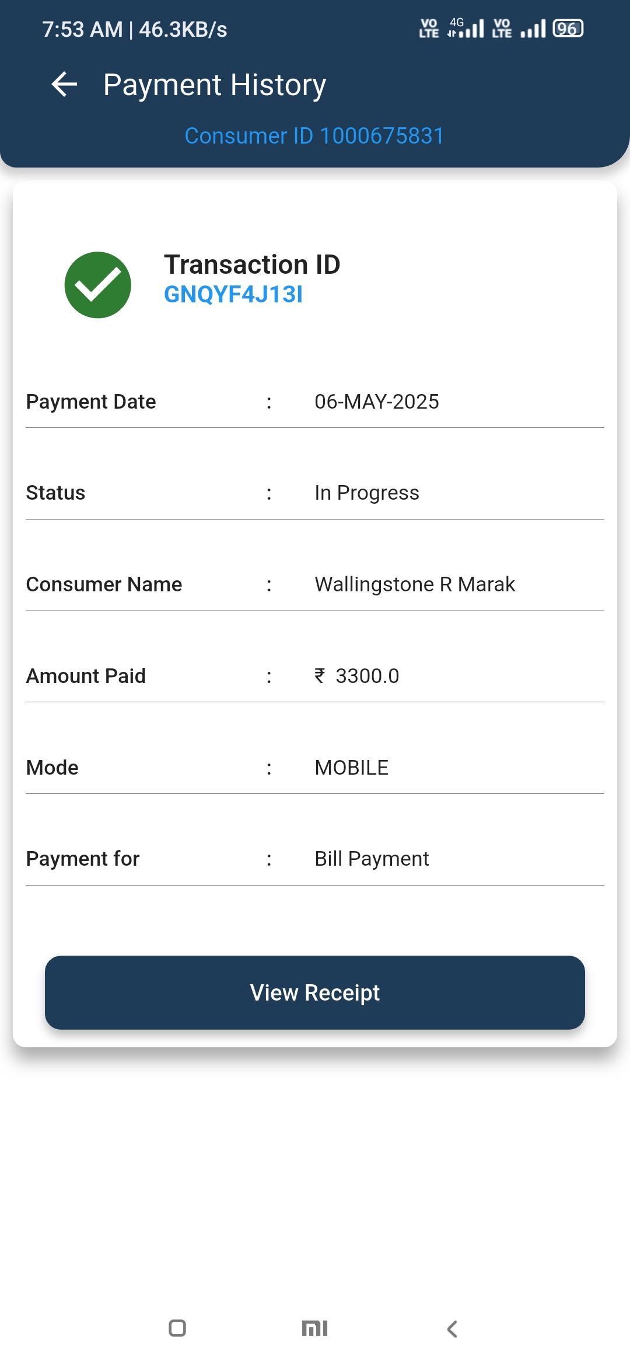The height and width of the screenshot is (1366, 630).
Task: Tap the Mi home navigation icon
Action: pos(315,1329)
